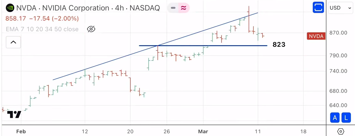
Task: Click the gray dash pill icon
Action: coord(173,8)
